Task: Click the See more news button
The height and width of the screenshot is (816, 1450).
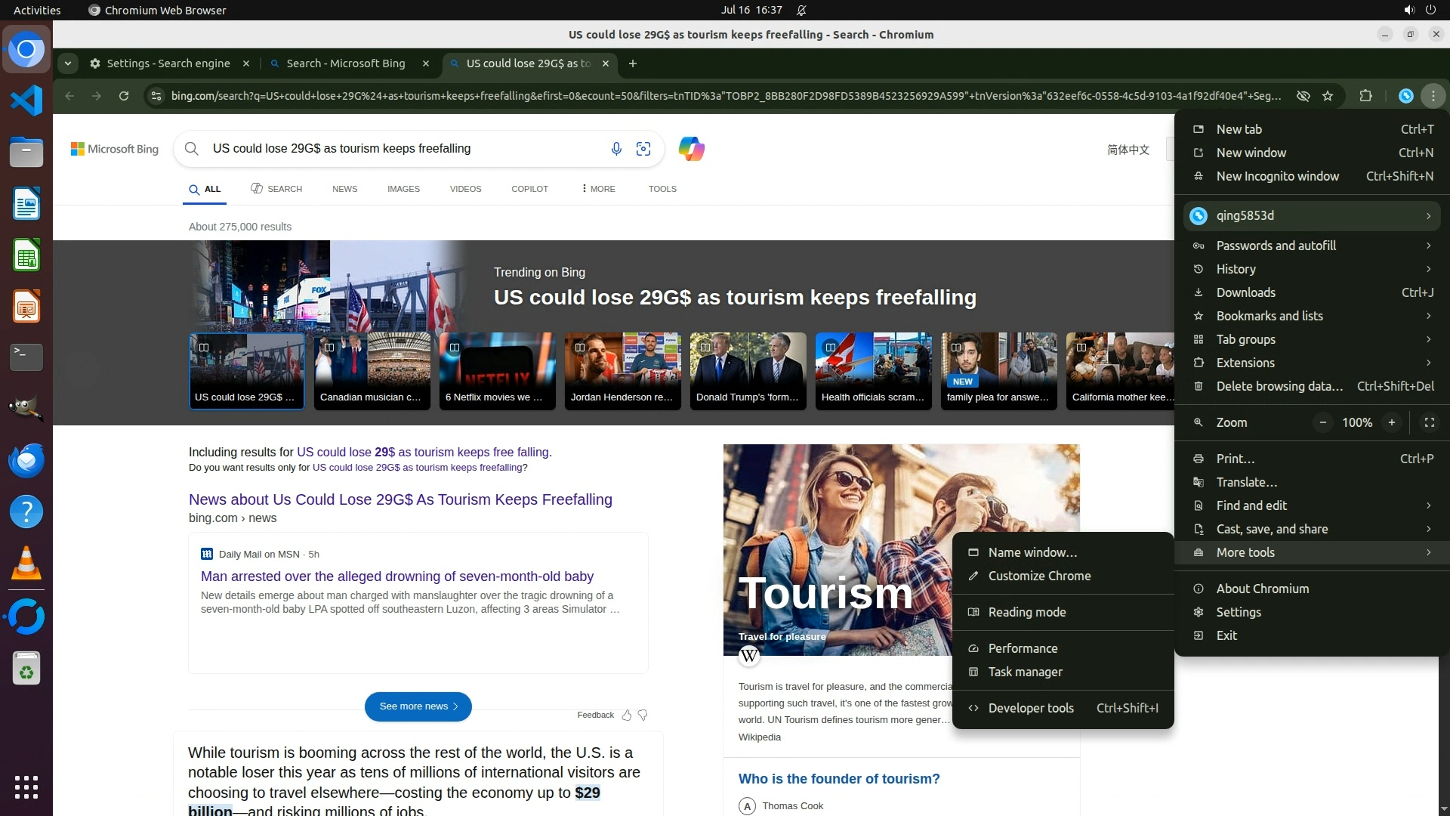Action: (418, 706)
